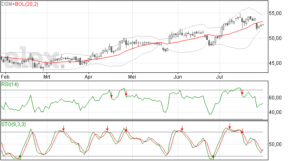Click the STO(9,3,3) panel label

[13, 124]
